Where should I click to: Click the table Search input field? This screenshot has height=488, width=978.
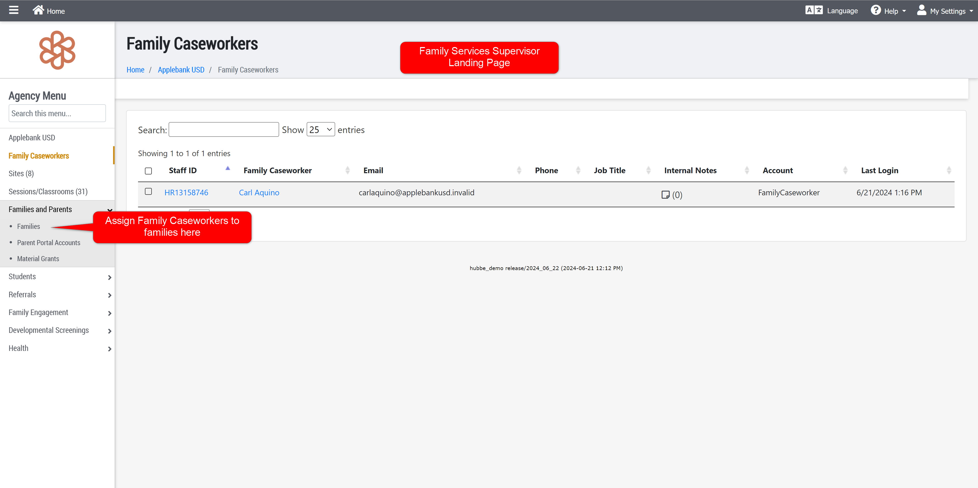224,130
